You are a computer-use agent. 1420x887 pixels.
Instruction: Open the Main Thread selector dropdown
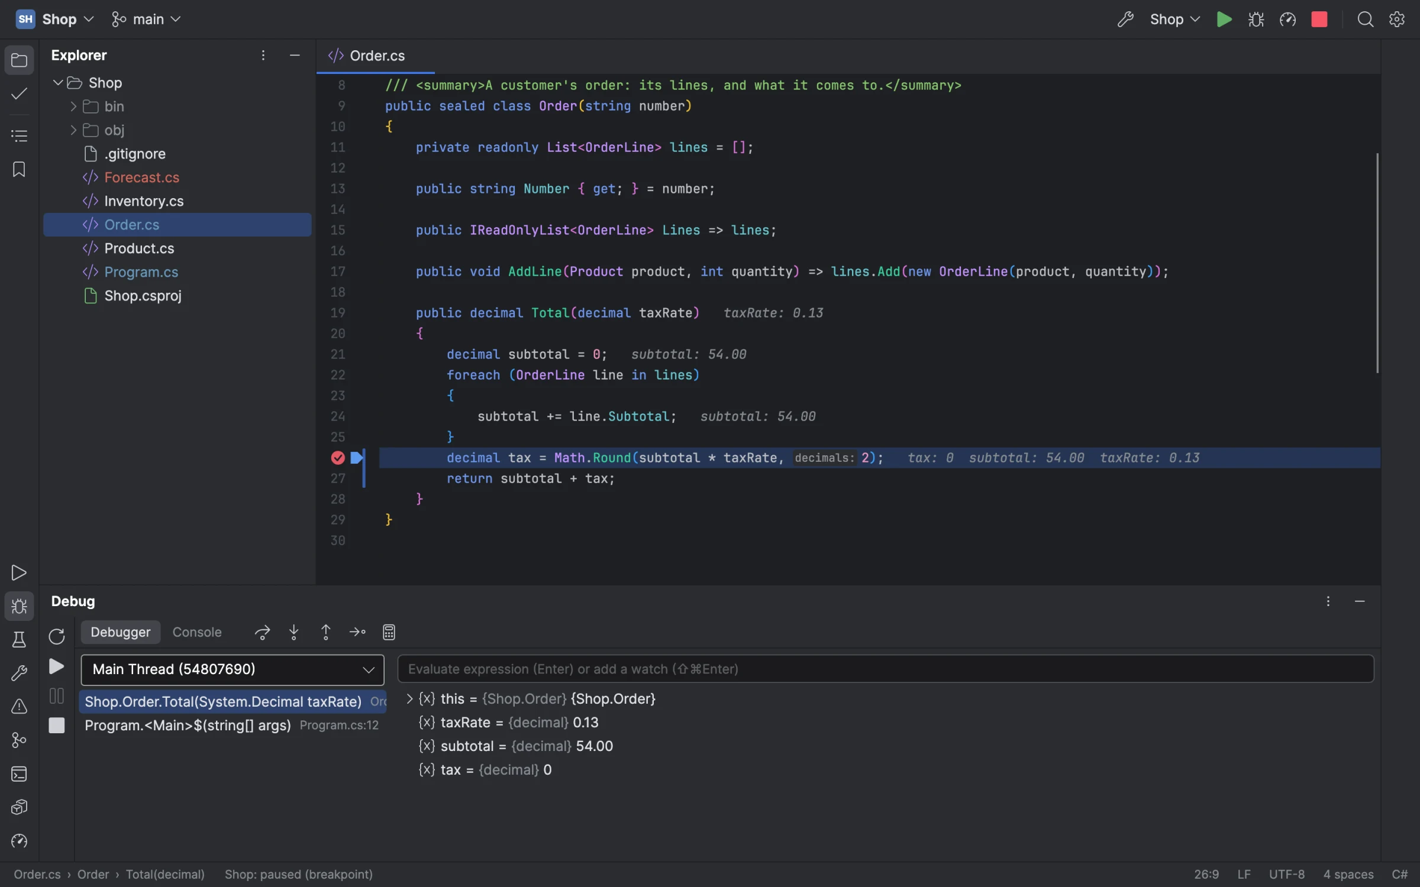click(233, 669)
